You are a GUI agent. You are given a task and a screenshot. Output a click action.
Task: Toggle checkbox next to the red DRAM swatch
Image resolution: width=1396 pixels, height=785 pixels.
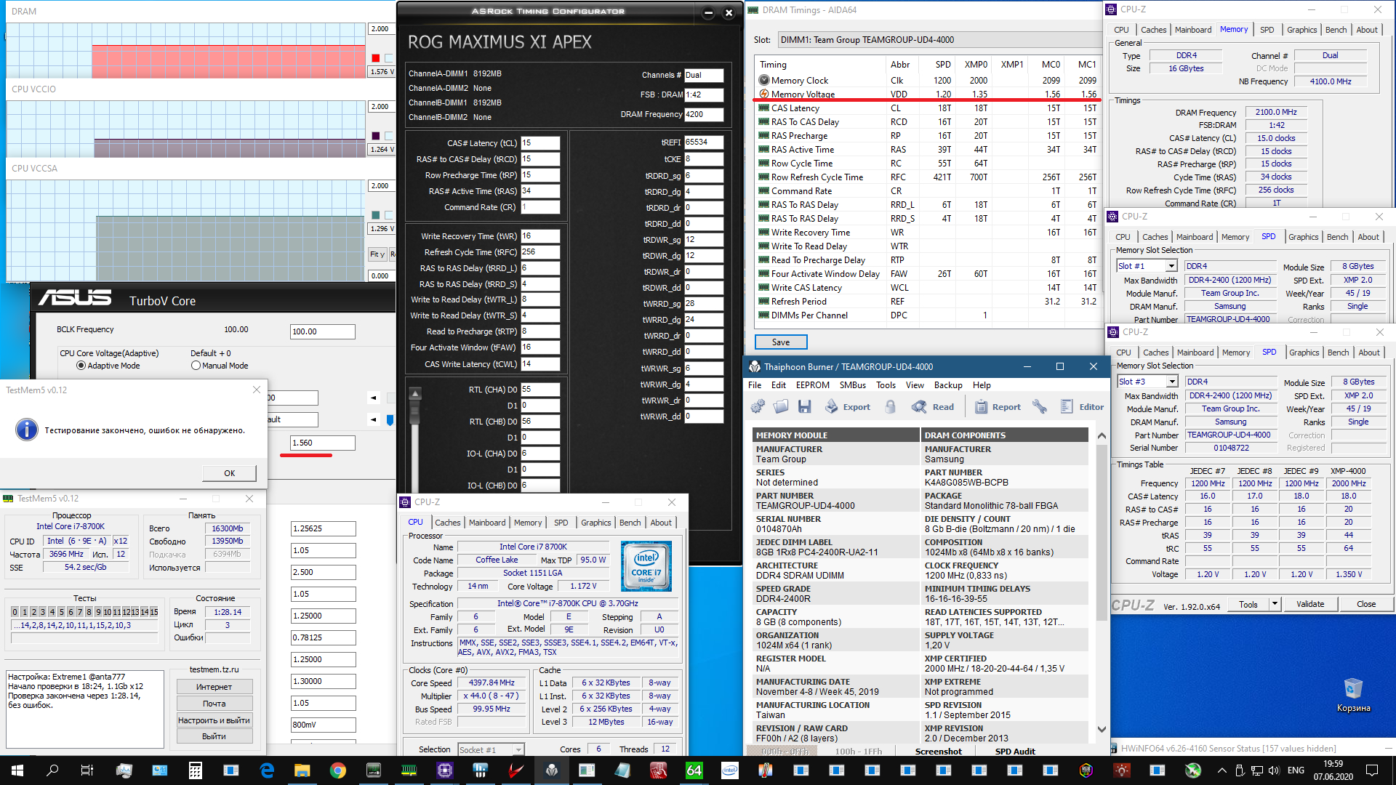click(389, 58)
